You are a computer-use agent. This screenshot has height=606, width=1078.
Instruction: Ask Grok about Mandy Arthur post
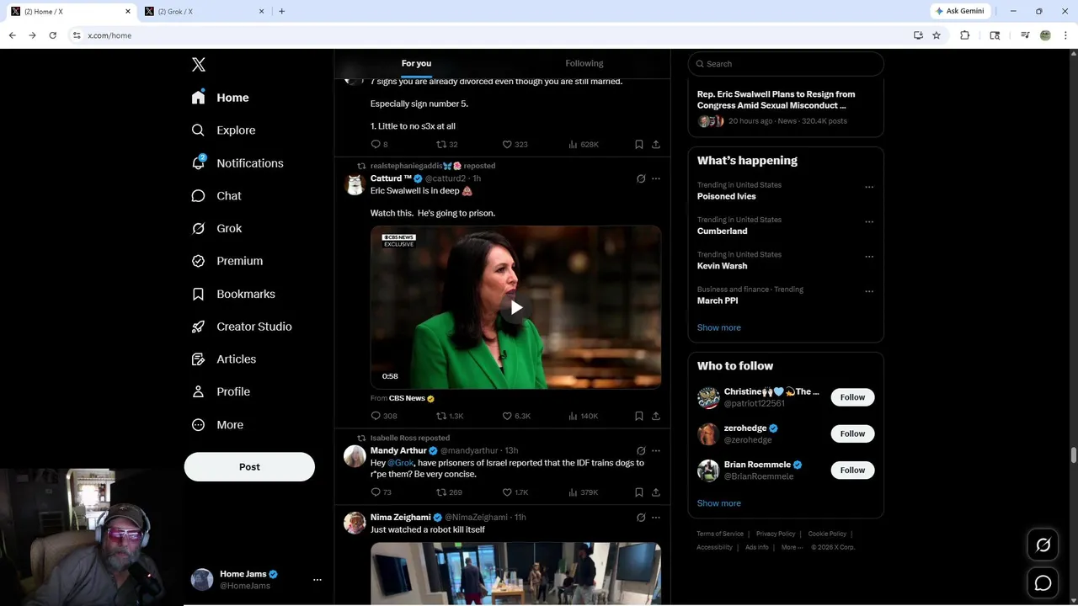[641, 451]
